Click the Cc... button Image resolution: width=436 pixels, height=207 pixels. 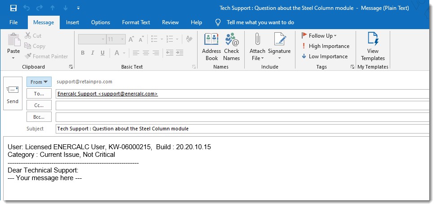(x=39, y=105)
